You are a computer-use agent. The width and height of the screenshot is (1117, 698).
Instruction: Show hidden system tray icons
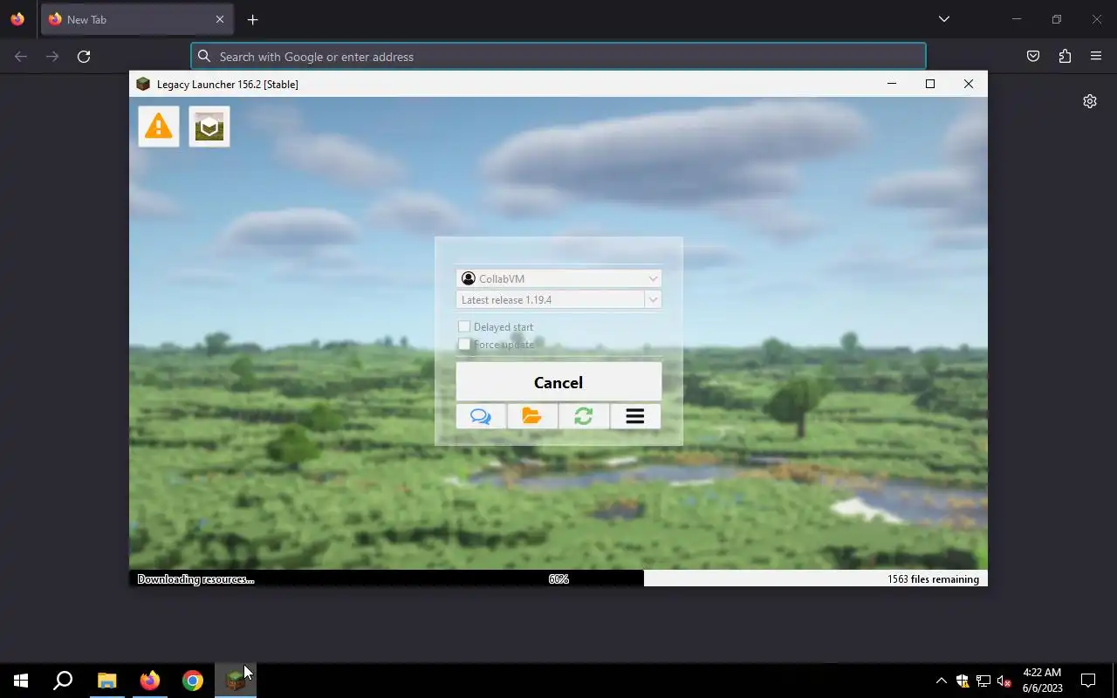[x=941, y=681]
